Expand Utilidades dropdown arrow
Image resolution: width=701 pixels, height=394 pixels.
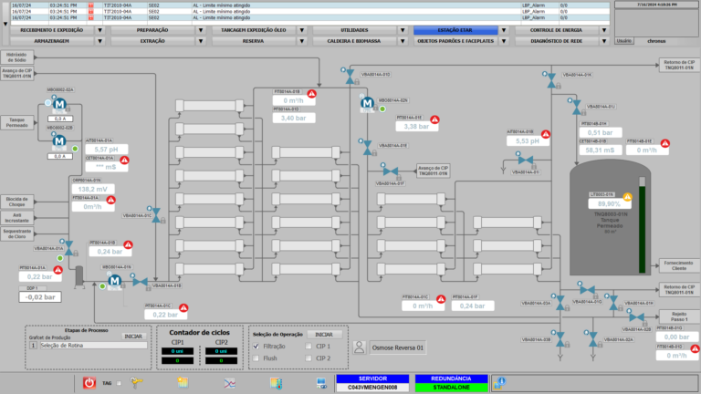click(403, 30)
